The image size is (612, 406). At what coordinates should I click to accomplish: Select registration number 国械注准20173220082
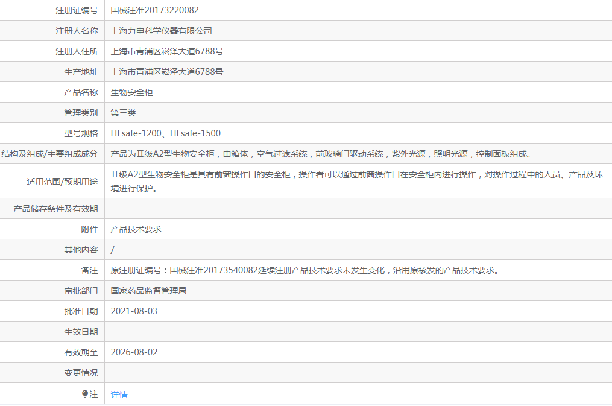pos(154,10)
